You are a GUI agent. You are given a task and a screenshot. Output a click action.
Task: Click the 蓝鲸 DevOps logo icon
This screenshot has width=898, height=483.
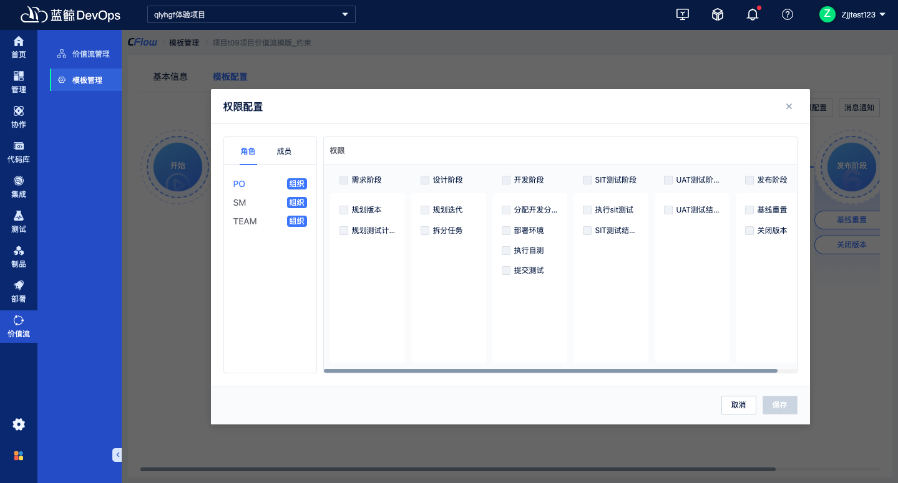(x=34, y=14)
